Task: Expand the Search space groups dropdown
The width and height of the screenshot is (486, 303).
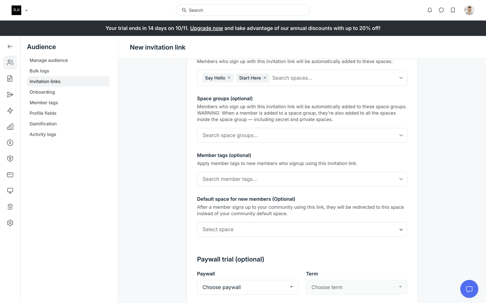Action: (x=302, y=135)
